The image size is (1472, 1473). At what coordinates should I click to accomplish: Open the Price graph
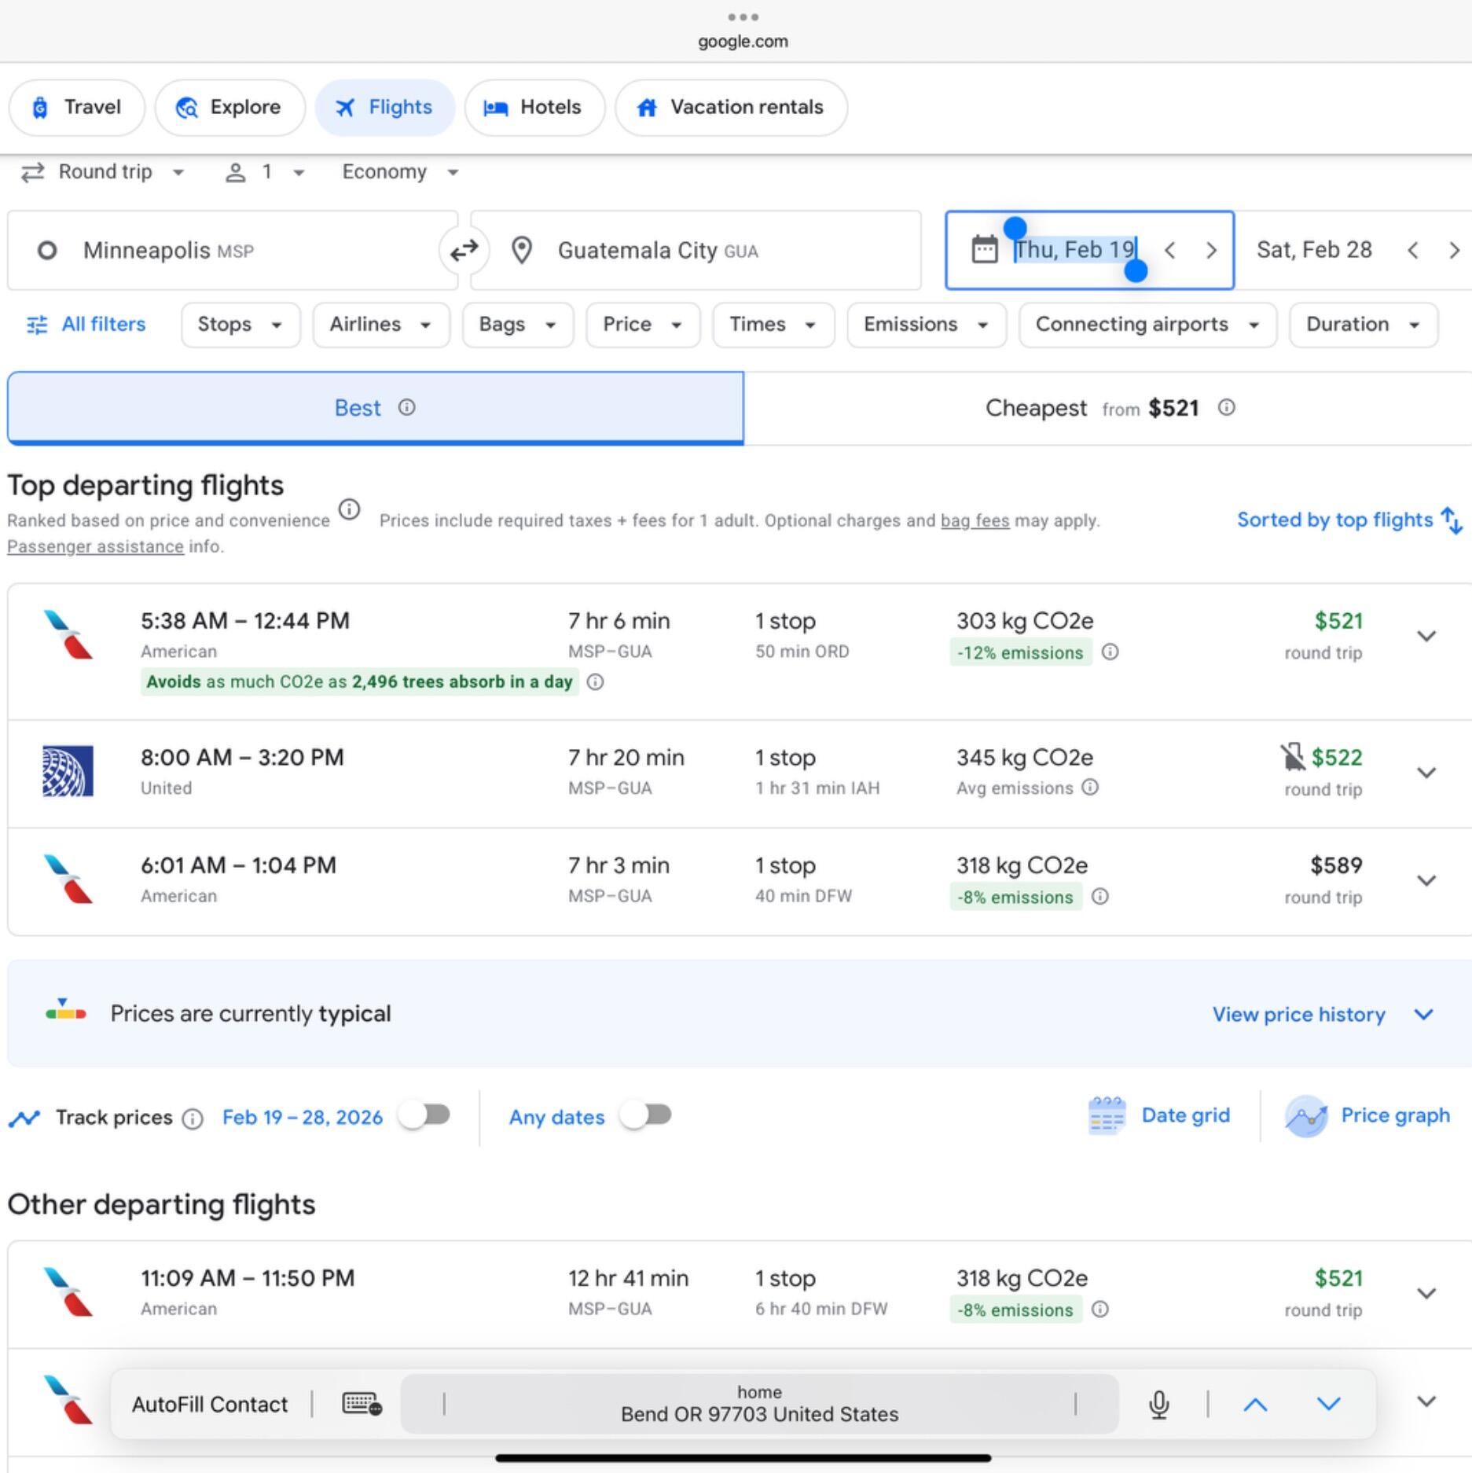tap(1367, 1115)
